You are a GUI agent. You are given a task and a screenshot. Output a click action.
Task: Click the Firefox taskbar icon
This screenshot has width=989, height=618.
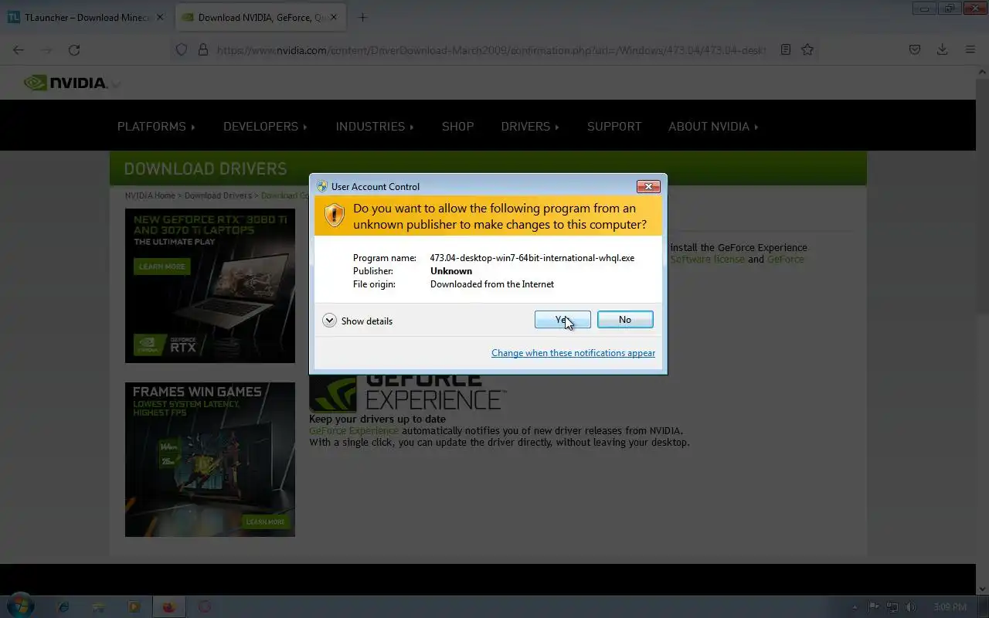[168, 607]
